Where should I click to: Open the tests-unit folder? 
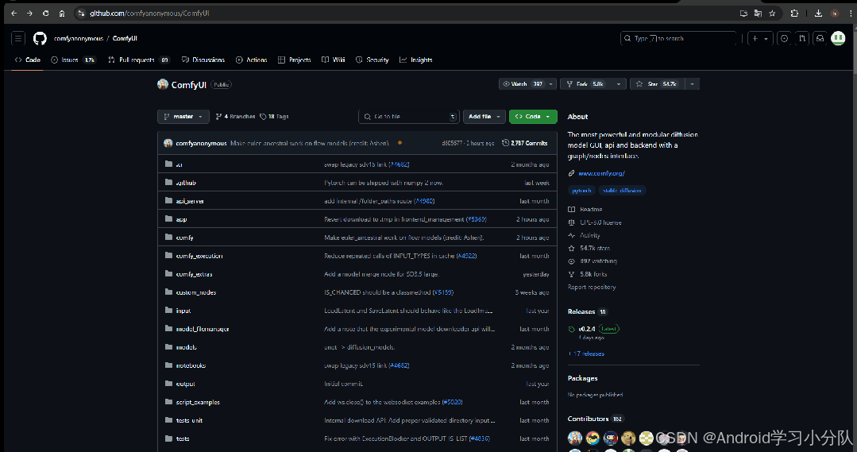pyautogui.click(x=189, y=420)
